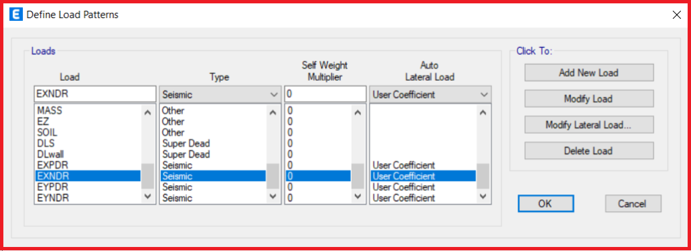Click the Self Weight Multiplier input field
Screen dimensions: 691x251
click(326, 94)
